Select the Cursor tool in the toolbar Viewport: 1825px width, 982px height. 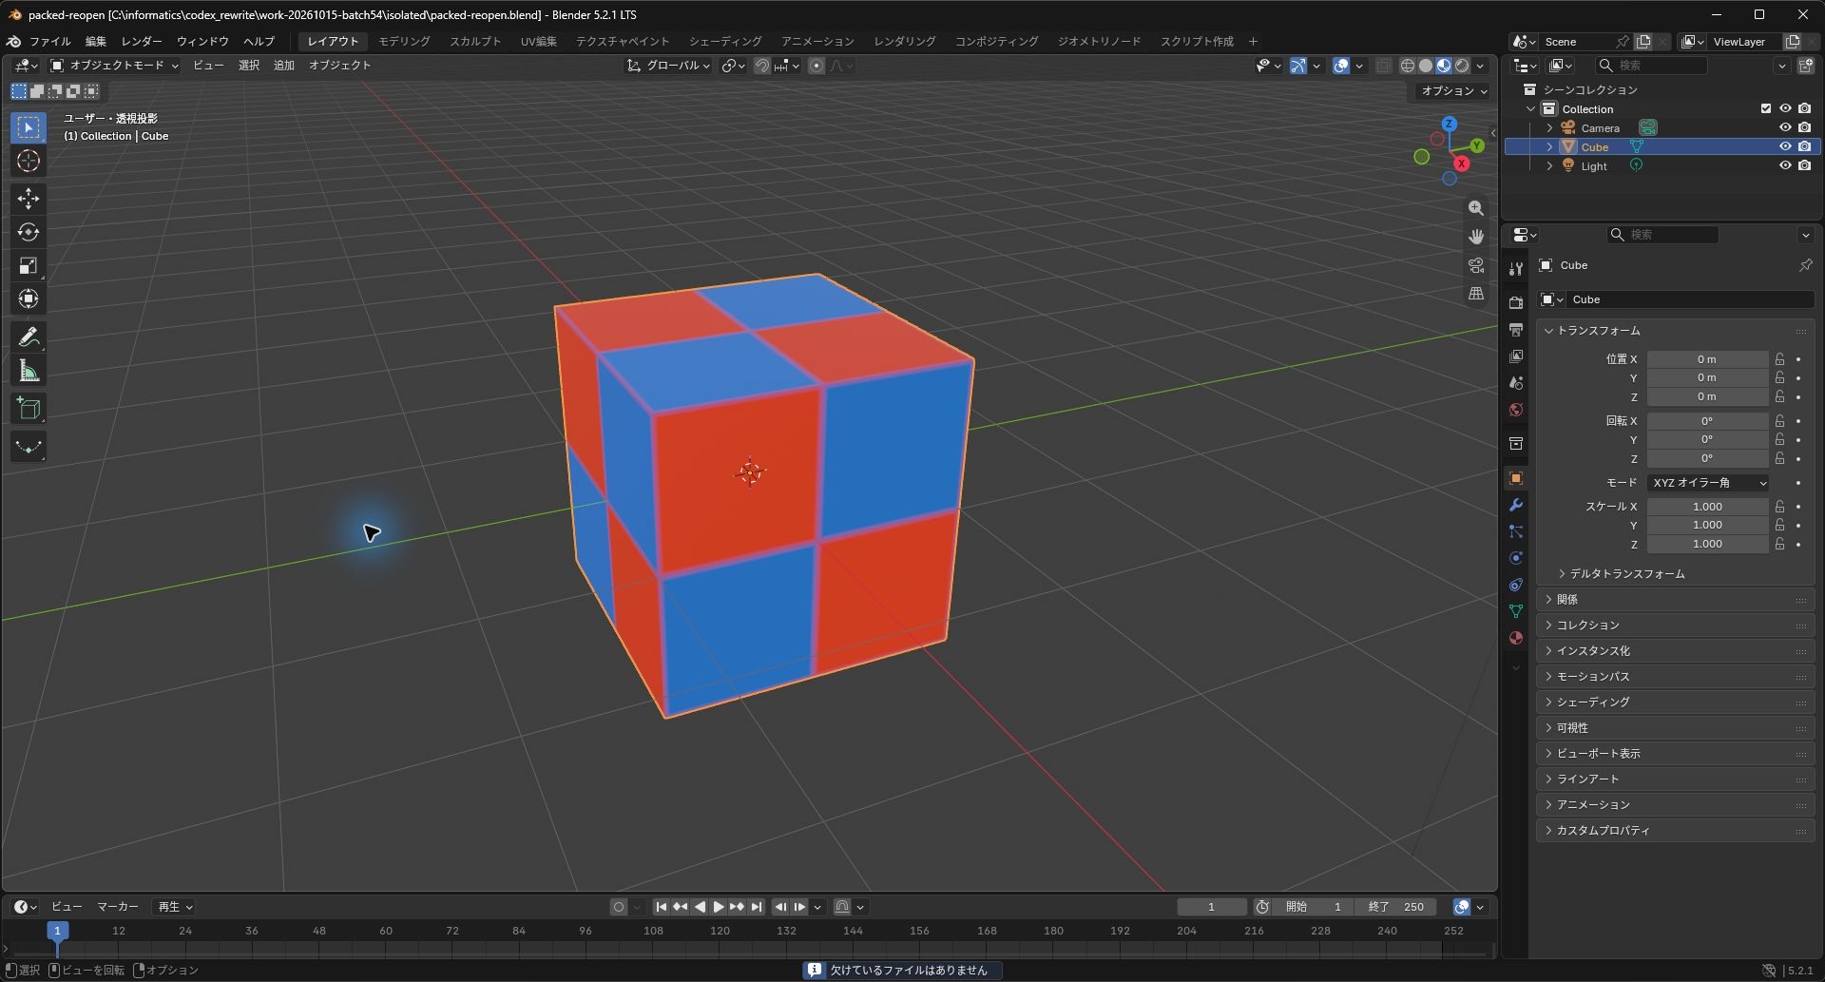[29, 161]
